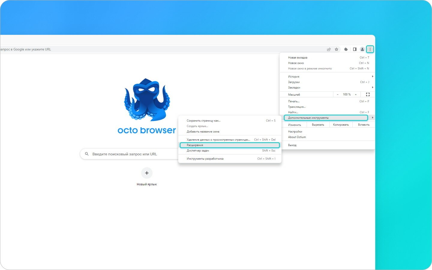This screenshot has width=432, height=270.
Task: Click the three-dot browser menu button
Action: tap(370, 49)
